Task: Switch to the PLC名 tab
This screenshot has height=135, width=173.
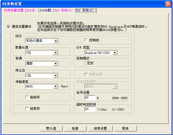Action: point(31,10)
